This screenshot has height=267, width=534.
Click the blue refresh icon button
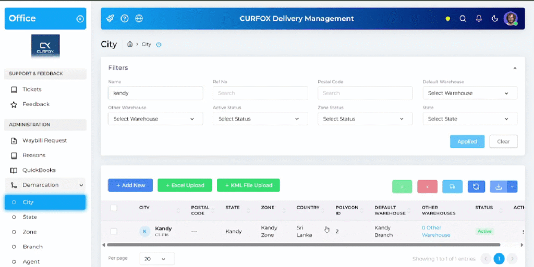(x=476, y=186)
